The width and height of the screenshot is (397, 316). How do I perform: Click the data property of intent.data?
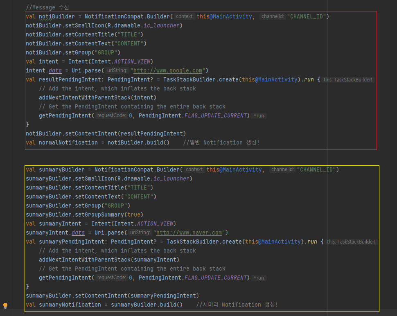[x=55, y=71]
